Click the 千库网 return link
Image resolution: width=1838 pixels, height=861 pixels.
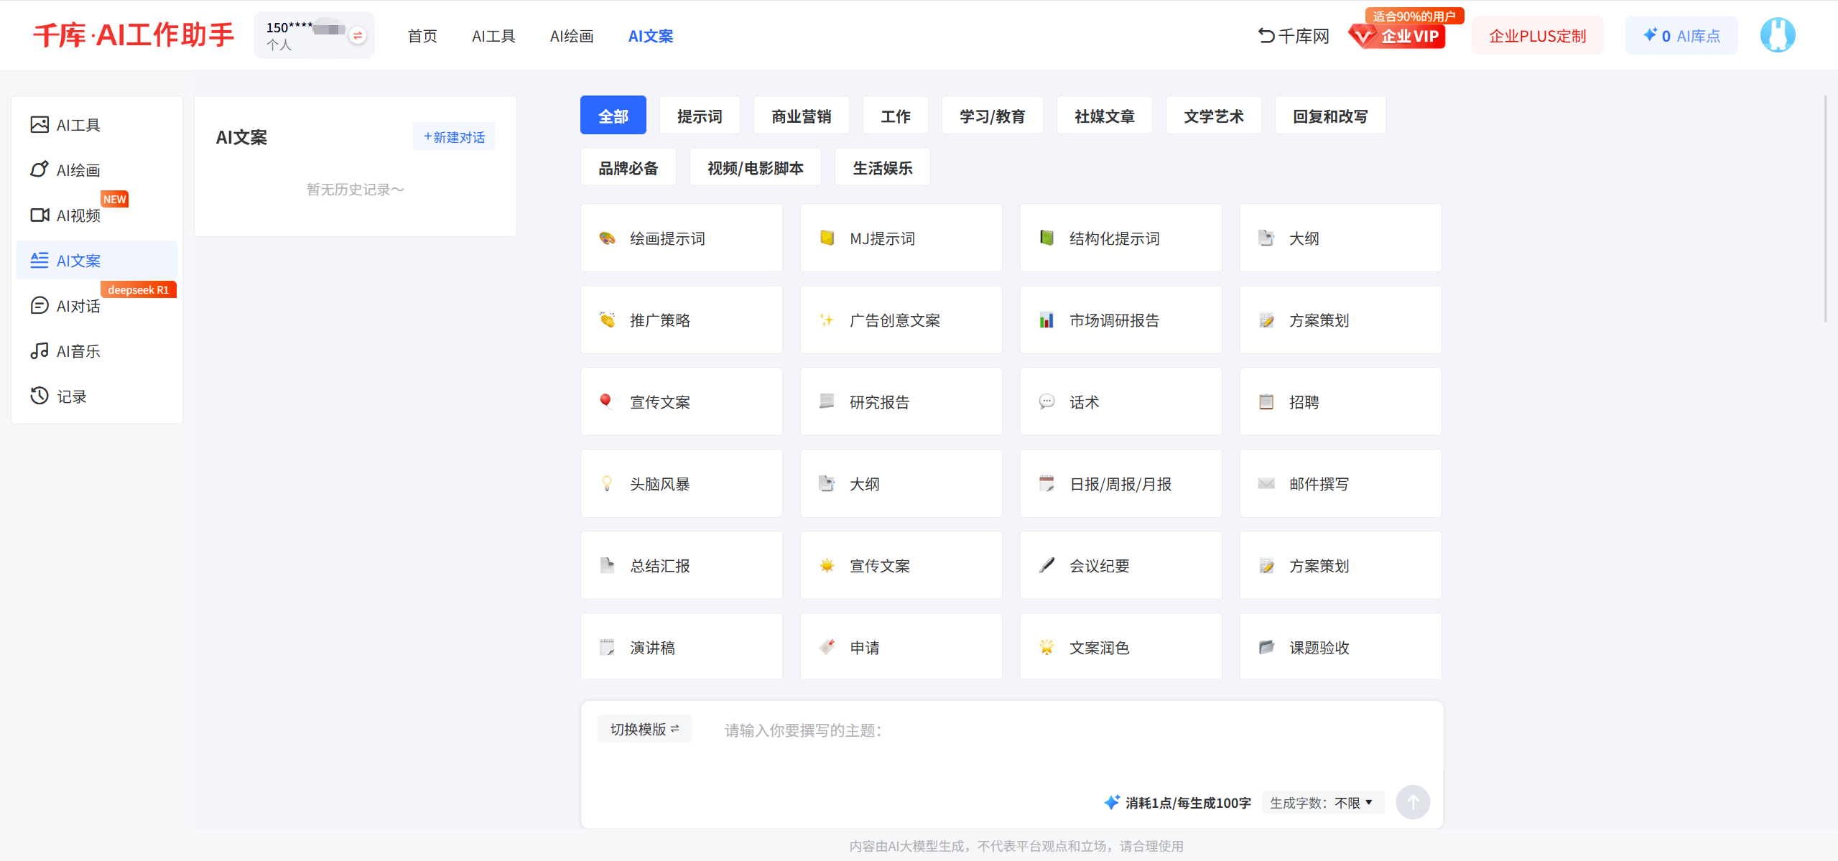[x=1292, y=35]
